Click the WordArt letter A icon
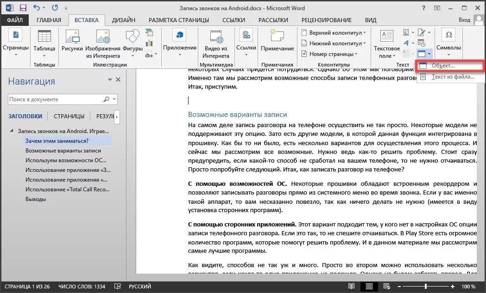 [406, 43]
